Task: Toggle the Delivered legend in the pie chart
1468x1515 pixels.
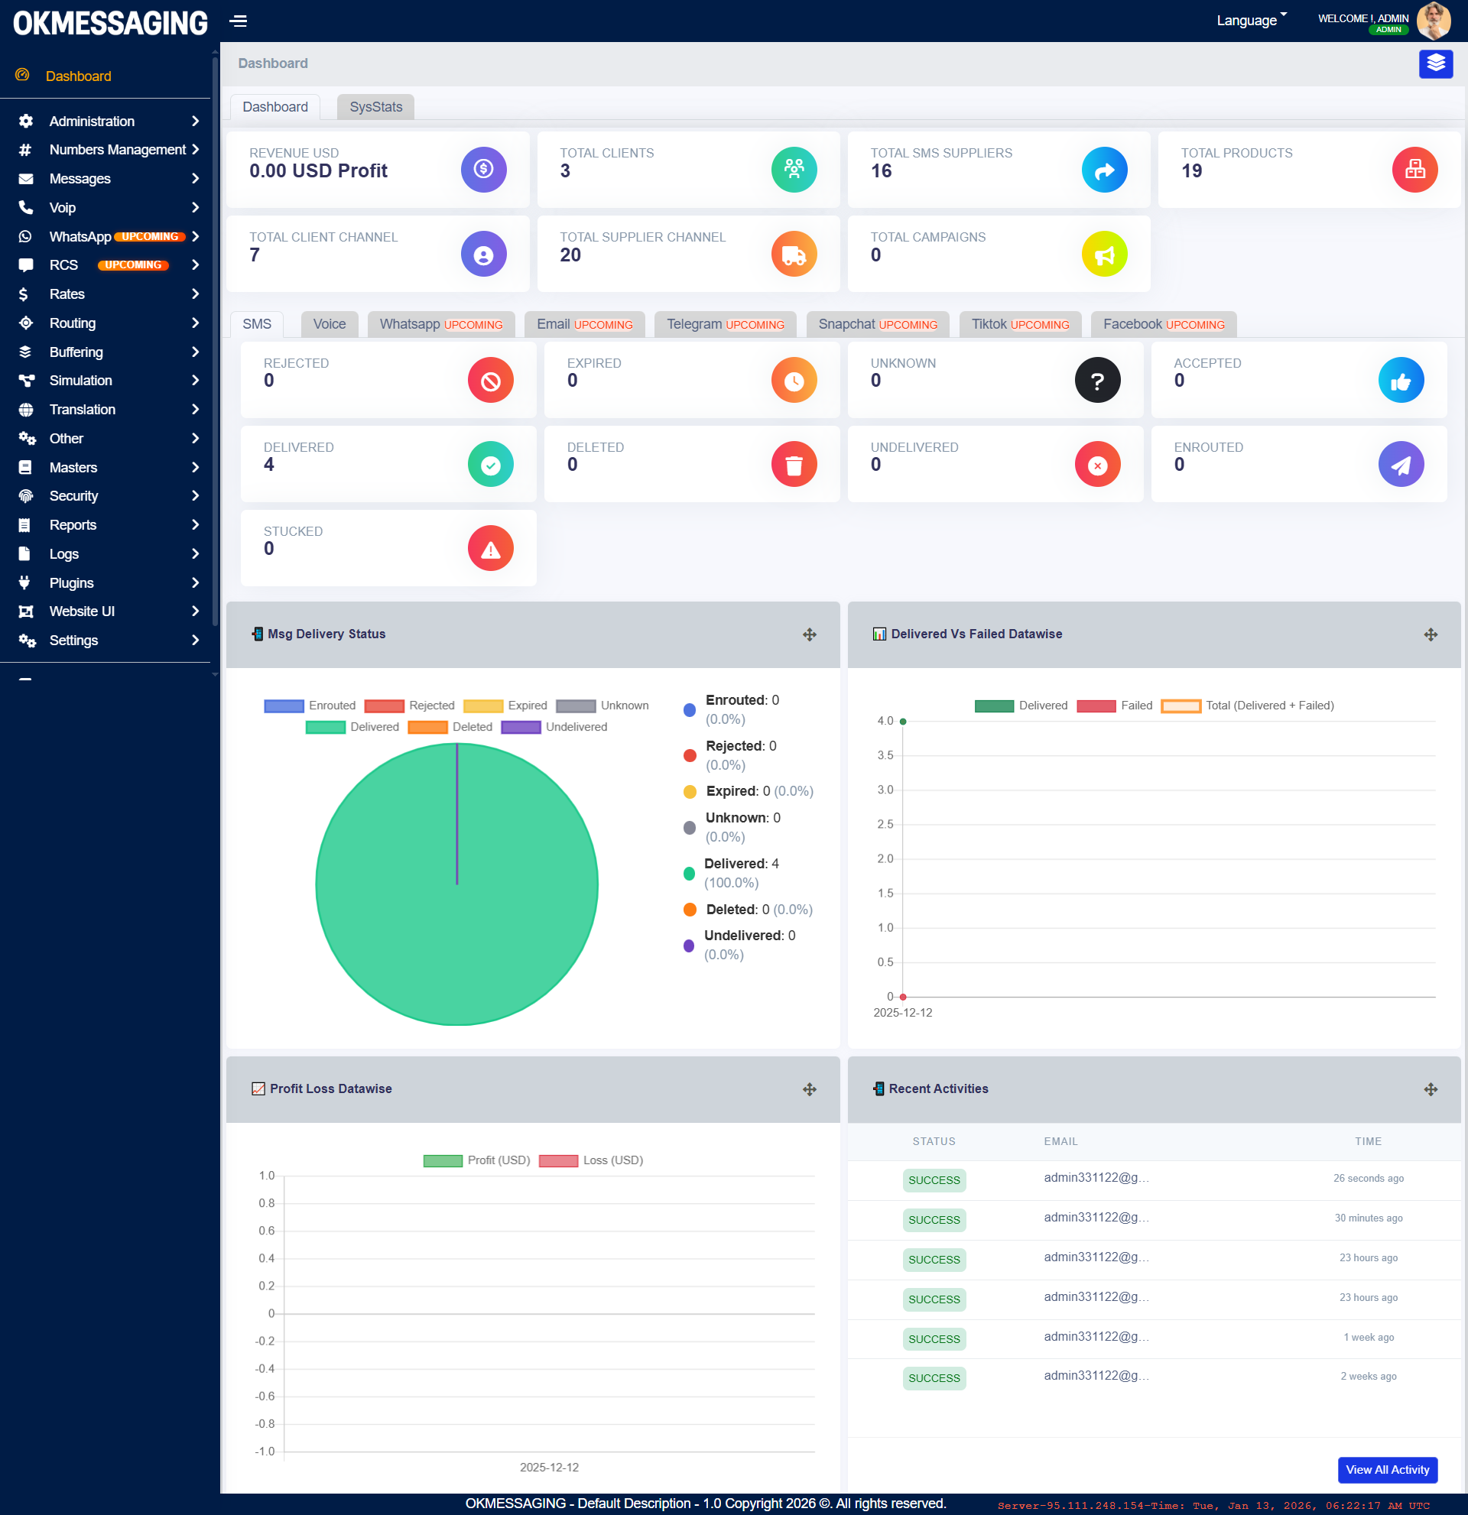Action: pos(353,727)
